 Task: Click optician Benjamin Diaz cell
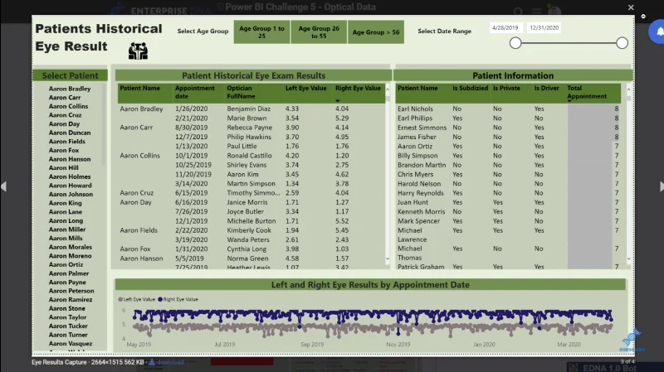[248, 109]
